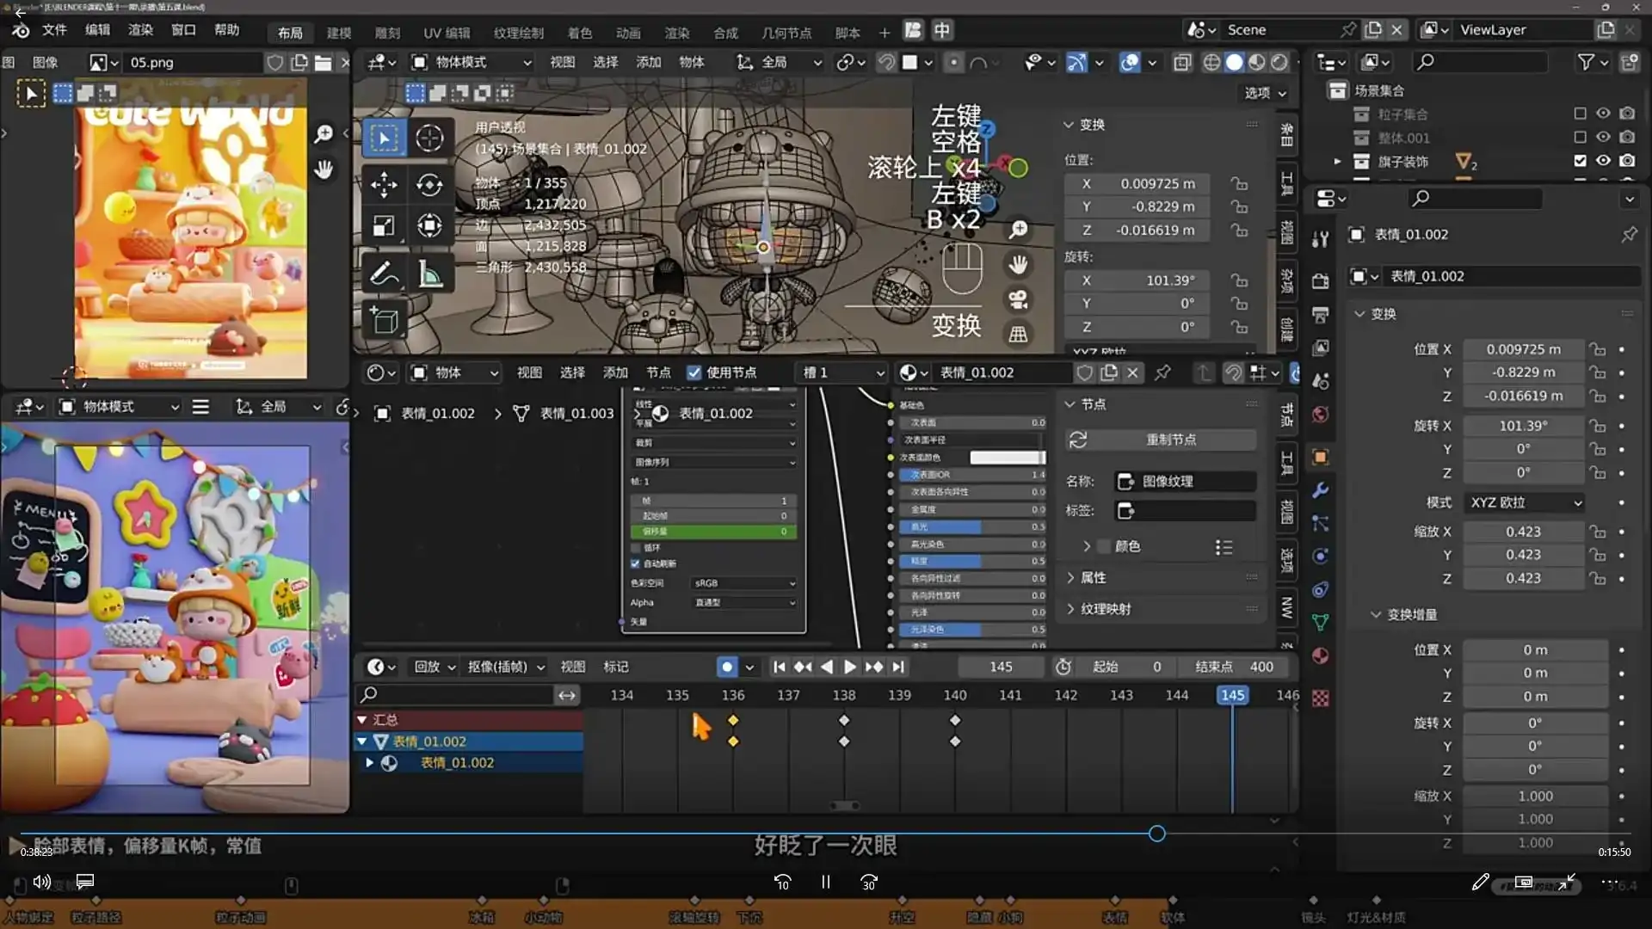
Task: Switch to the UV 编辑 workspace tab
Action: point(447,33)
